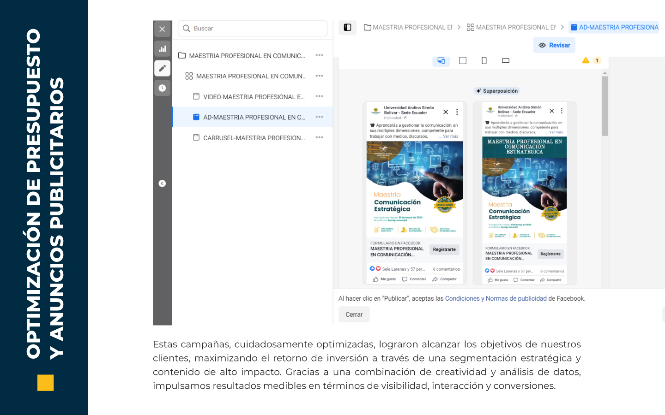This screenshot has width=665, height=415.
Task: Click the yellow warning triangle icon
Action: pos(586,60)
